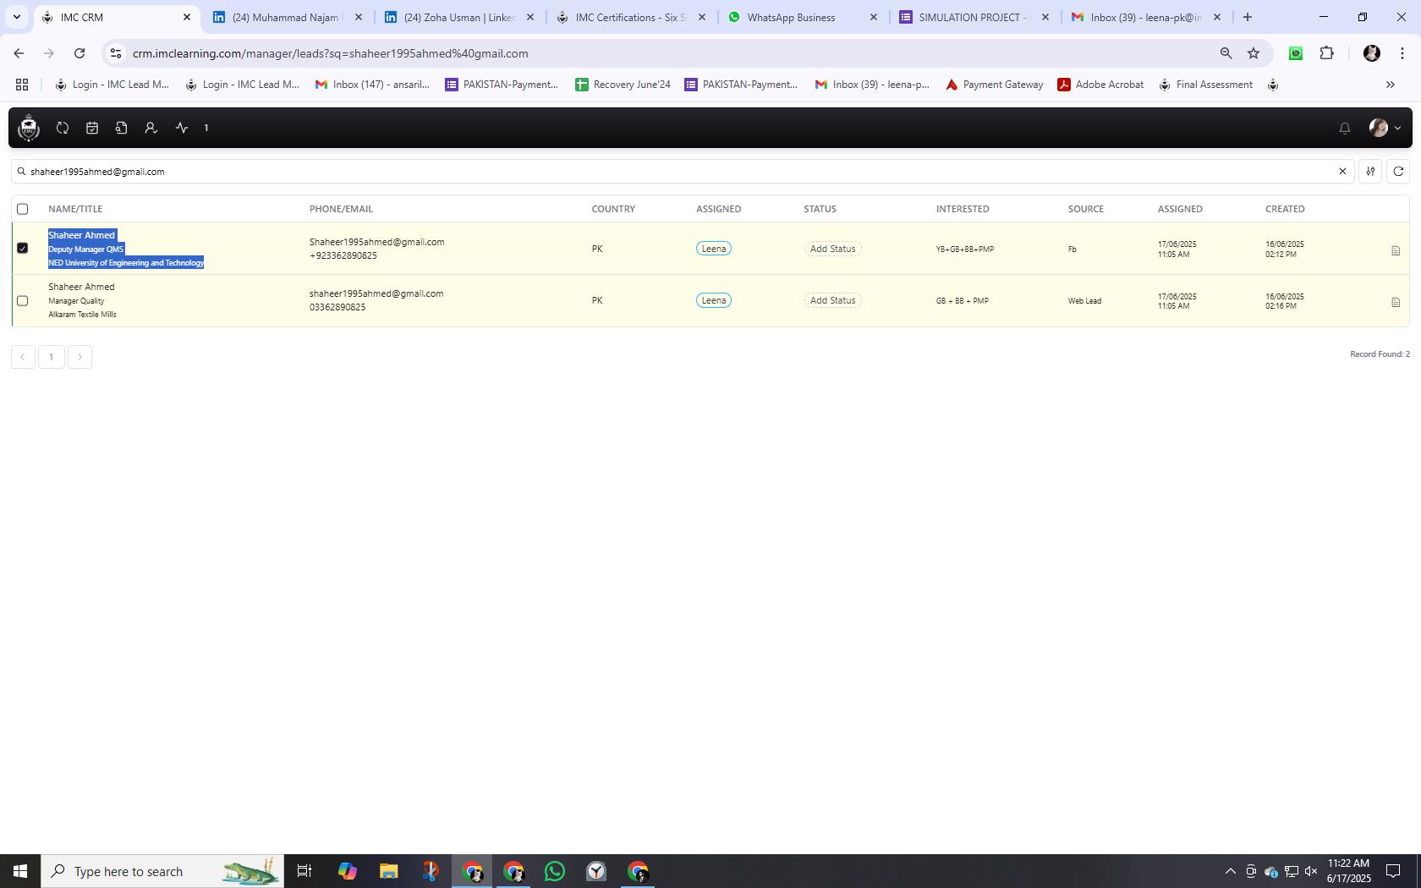The image size is (1421, 888).
Task: Switch to Zoha Usman LinkedIn tab
Action: click(459, 17)
